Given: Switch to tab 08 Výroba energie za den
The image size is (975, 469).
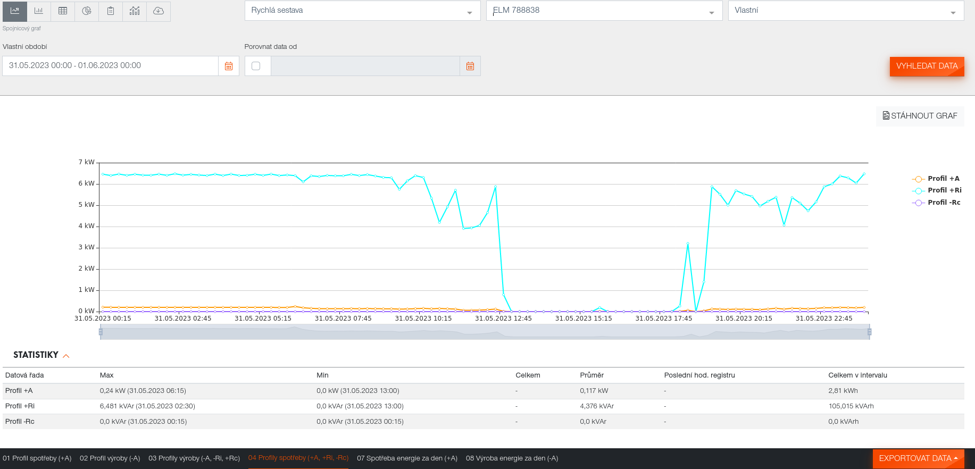Looking at the screenshot, I should pos(512,458).
